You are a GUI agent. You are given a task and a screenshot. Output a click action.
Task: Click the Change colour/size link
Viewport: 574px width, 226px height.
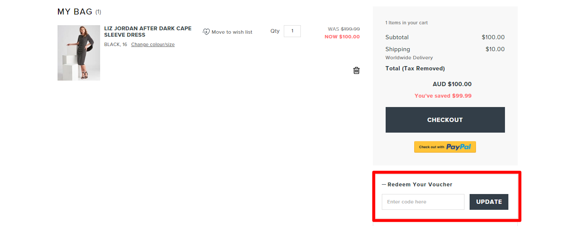[x=153, y=44]
